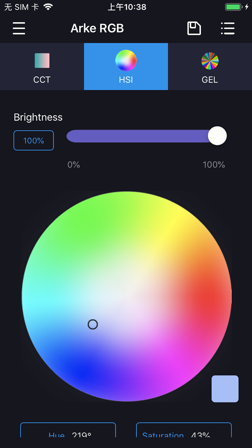Select the GEL pinwheel icon
The width and height of the screenshot is (252, 448).
(210, 61)
